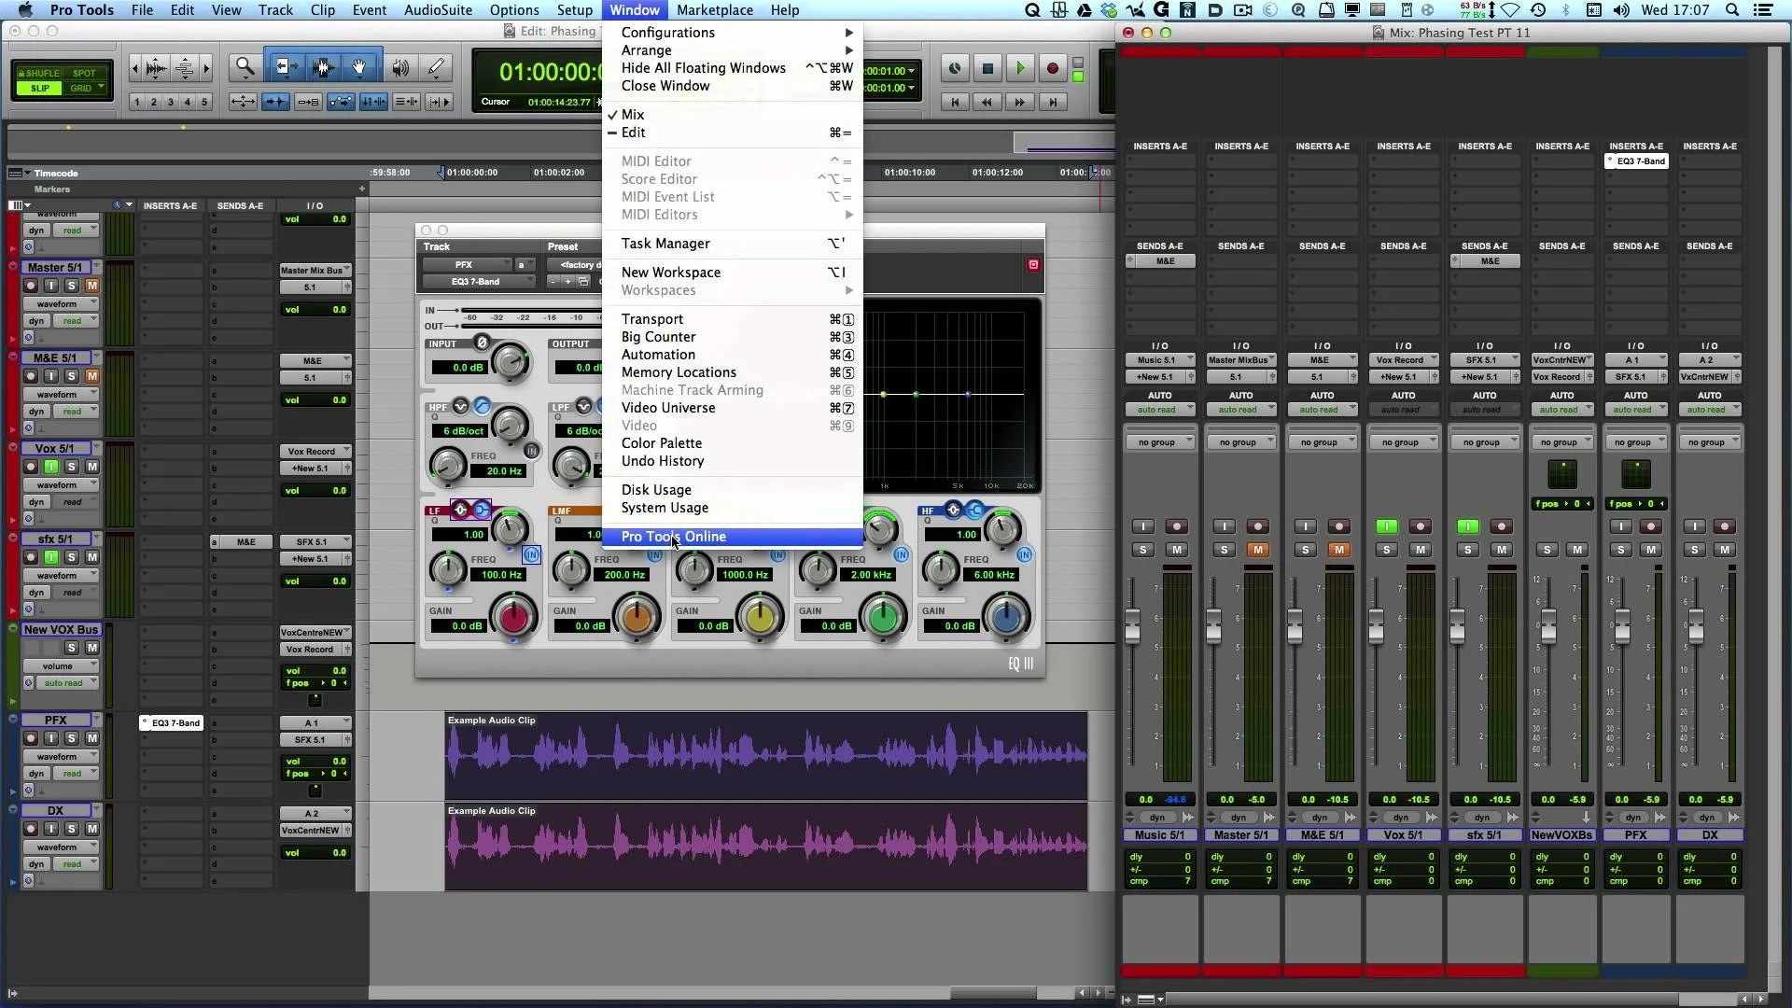The image size is (1792, 1008).
Task: Solo the Vox 5/1 track
Action: click(72, 467)
